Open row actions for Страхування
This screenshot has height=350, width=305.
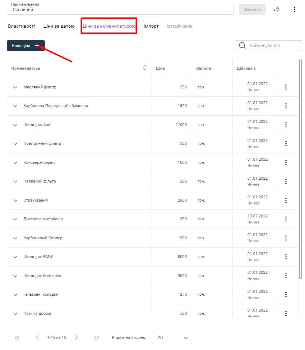pos(286,200)
